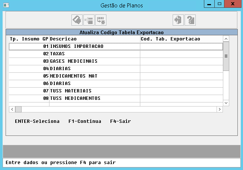Click the table settings toolbar icon
The image size is (243, 170).
click(101, 20)
